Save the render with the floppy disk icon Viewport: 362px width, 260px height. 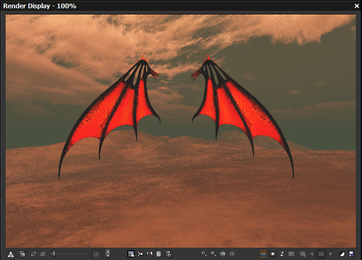click(351, 254)
